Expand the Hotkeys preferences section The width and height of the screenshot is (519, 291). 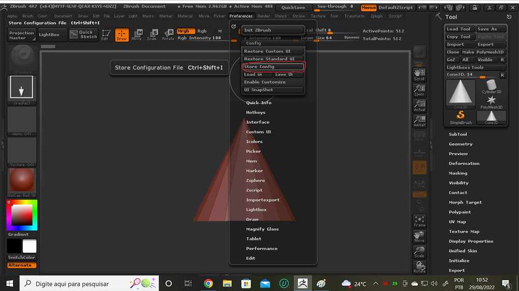tap(255, 112)
